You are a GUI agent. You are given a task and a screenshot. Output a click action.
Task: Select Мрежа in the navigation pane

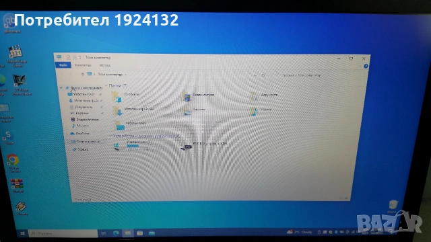coord(82,149)
